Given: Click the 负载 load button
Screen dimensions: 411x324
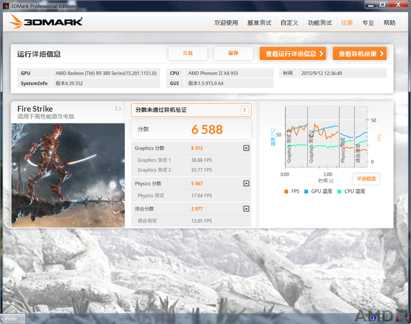Looking at the screenshot, I should (x=188, y=53).
